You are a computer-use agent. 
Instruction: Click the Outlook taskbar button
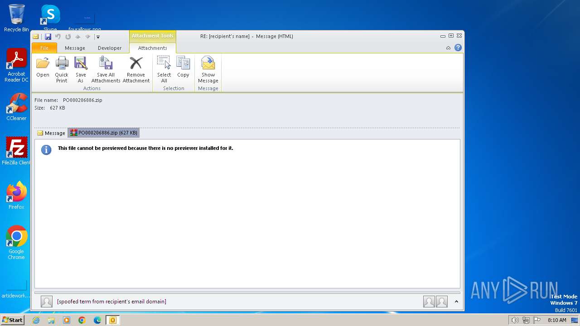click(113, 320)
